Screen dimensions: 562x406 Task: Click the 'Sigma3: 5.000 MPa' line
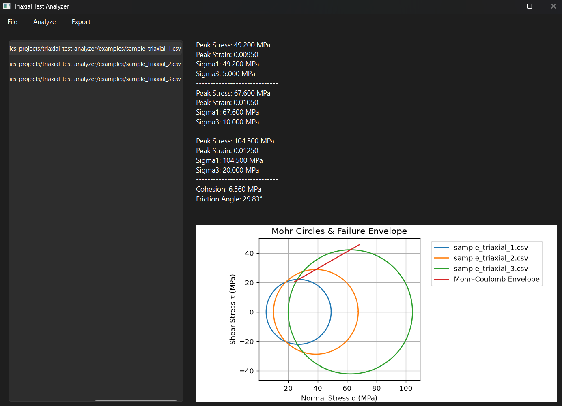[226, 74]
